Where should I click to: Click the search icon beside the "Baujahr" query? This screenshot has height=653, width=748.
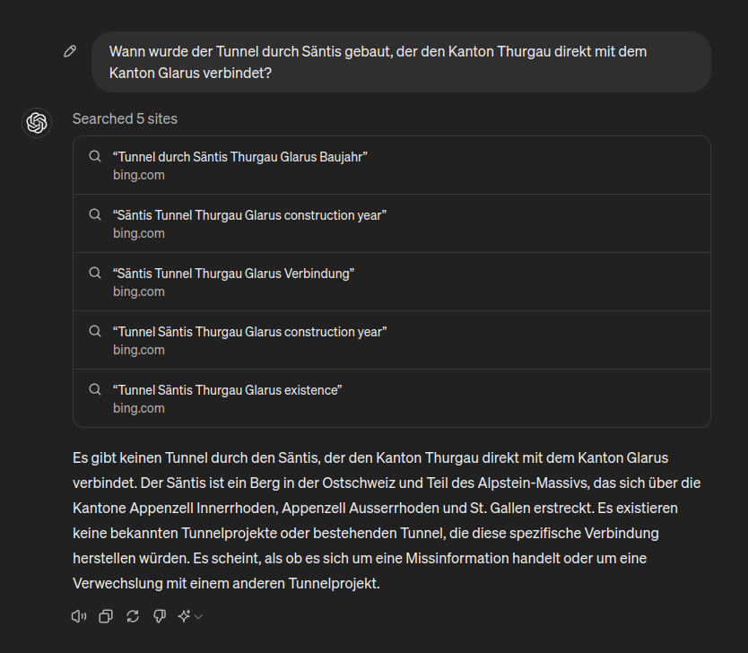tap(94, 157)
